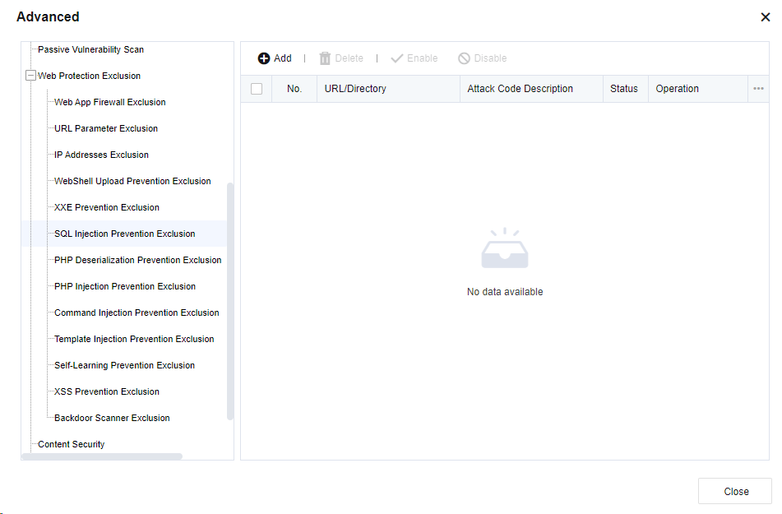782x514 pixels.
Task: Tick the select-all checkbox in table header
Action: click(257, 89)
